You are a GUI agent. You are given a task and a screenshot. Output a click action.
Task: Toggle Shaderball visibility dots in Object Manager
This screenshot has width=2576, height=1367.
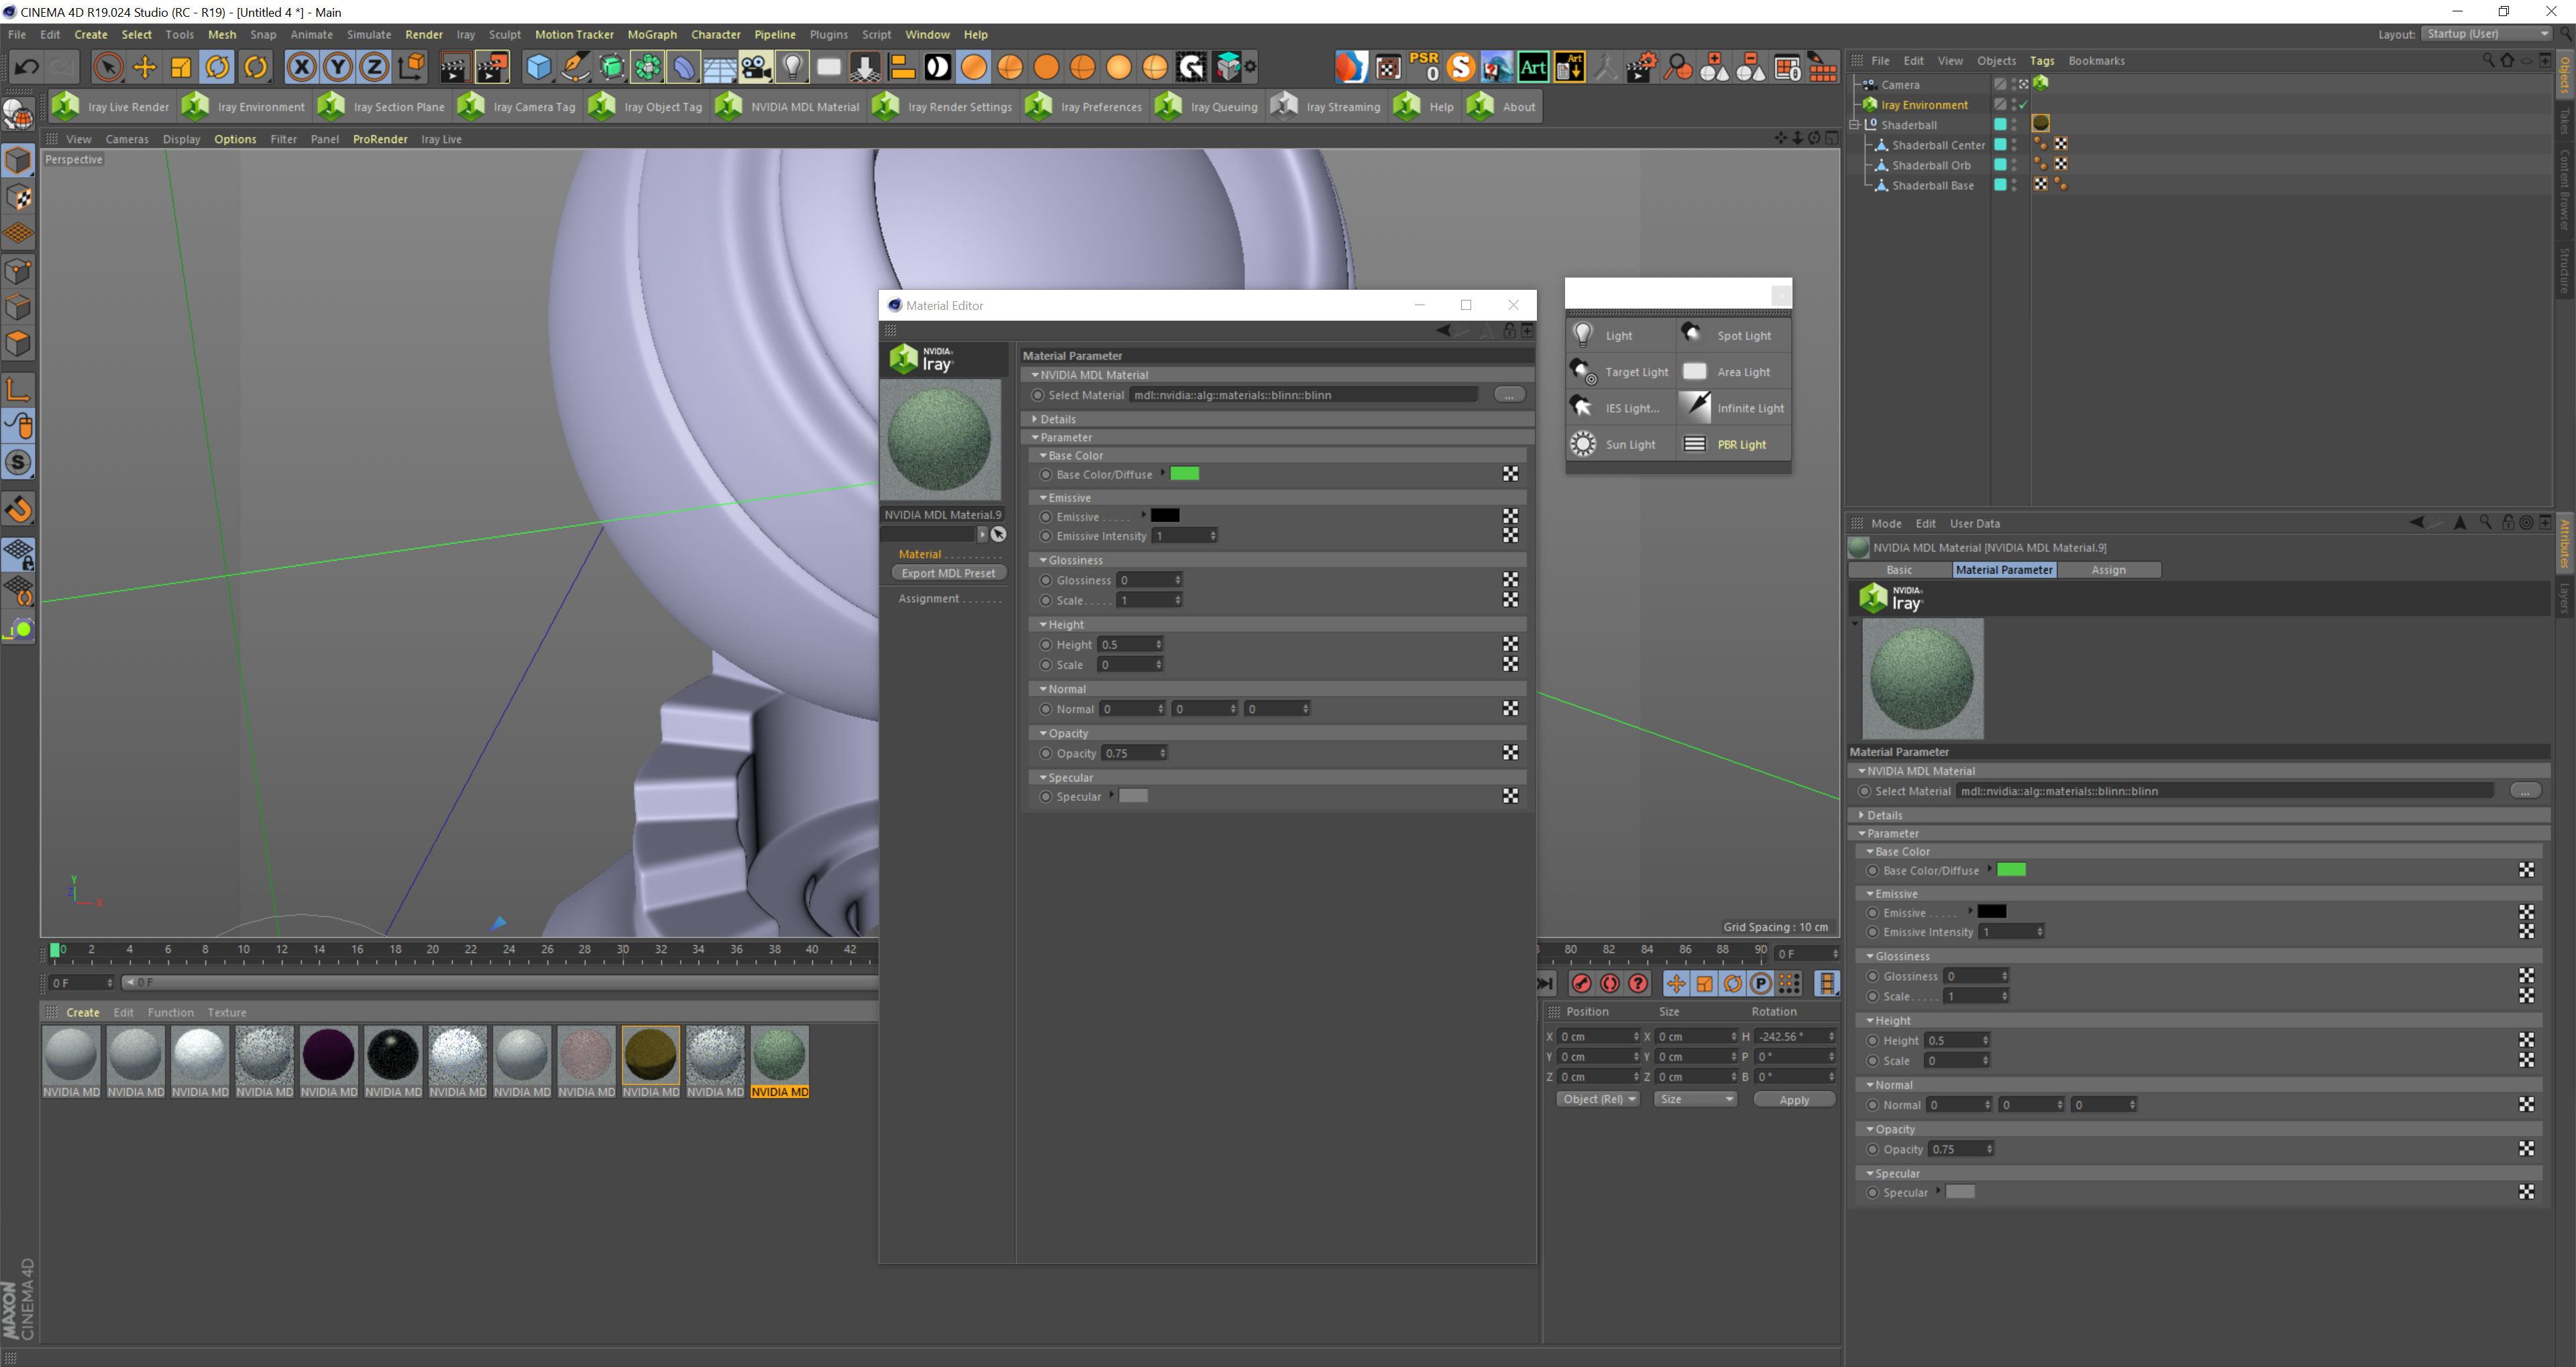tap(2014, 125)
